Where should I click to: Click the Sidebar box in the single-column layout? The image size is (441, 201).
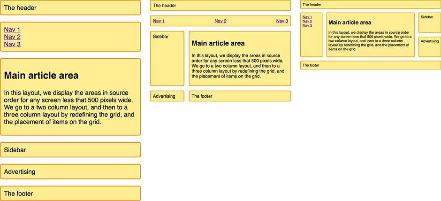(x=70, y=150)
